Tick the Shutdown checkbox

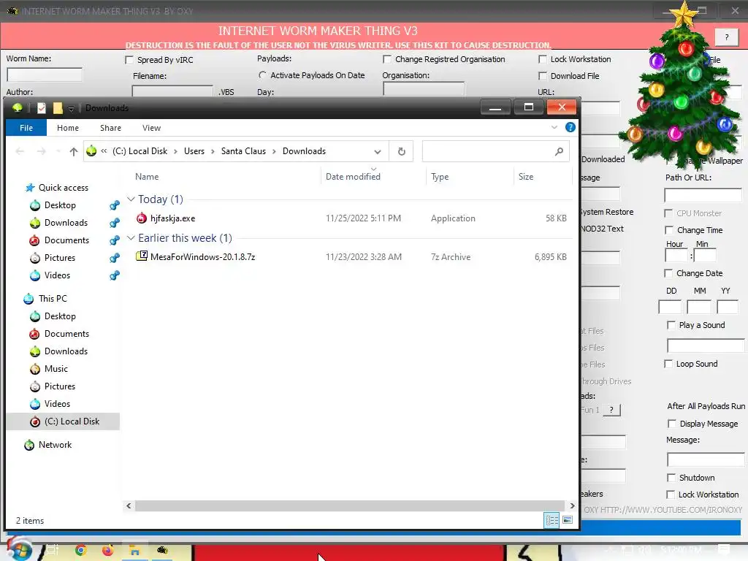click(x=671, y=478)
